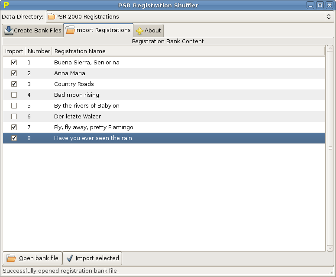This screenshot has width=336, height=277.
Task: Click the vertical scrollbar down arrow
Action: point(330,248)
